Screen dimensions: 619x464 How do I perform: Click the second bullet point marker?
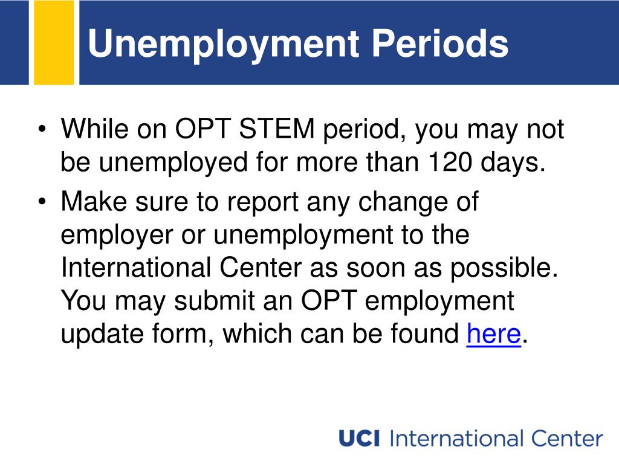tap(42, 202)
